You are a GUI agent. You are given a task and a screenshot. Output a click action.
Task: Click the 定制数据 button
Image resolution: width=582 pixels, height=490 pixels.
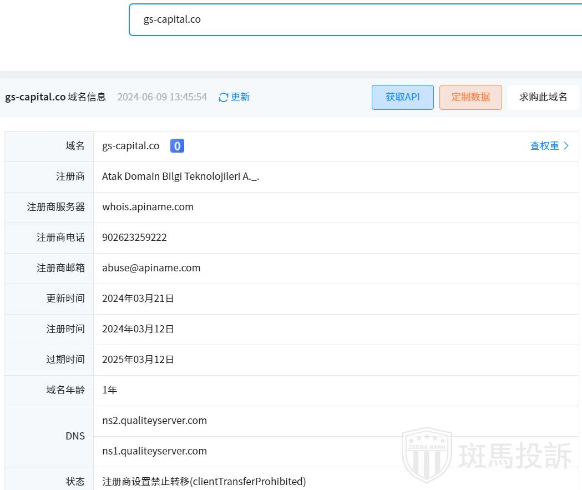pyautogui.click(x=470, y=97)
